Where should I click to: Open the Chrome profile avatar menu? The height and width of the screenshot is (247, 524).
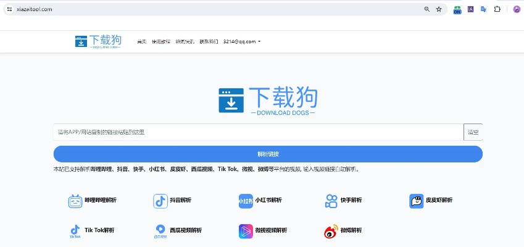517,9
